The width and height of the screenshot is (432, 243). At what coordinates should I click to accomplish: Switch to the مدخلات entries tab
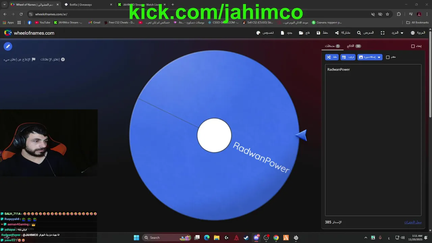pyautogui.click(x=332, y=46)
